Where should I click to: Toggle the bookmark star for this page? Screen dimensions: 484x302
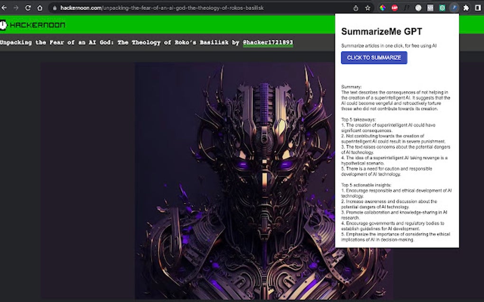click(368, 8)
